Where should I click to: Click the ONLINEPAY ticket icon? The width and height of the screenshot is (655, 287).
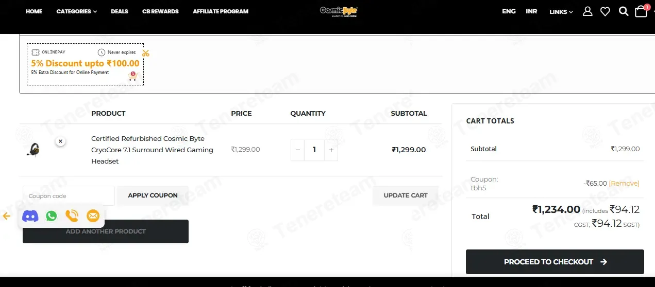click(x=36, y=52)
